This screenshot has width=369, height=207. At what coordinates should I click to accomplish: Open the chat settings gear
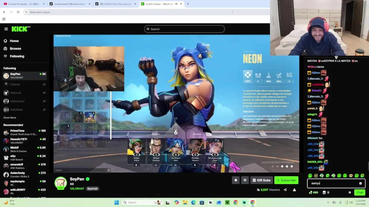click(350, 193)
